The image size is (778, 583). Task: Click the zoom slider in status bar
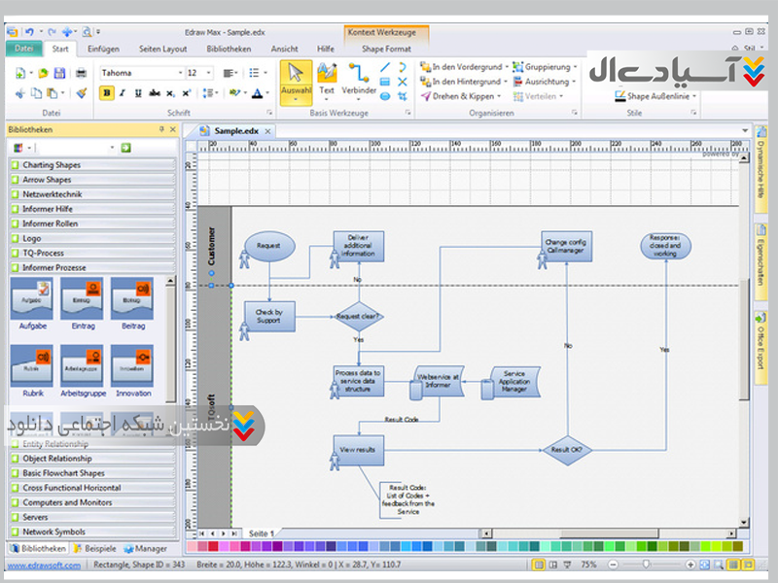pos(646,565)
